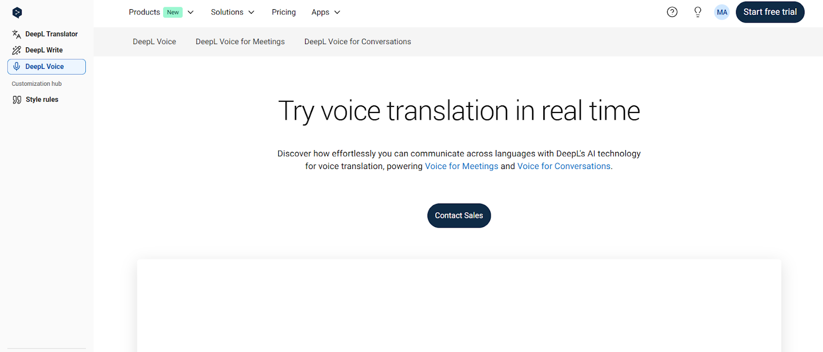Select the DeepL Translator label in the sidebar
Viewport: 823px width, 352px height.
[51, 34]
